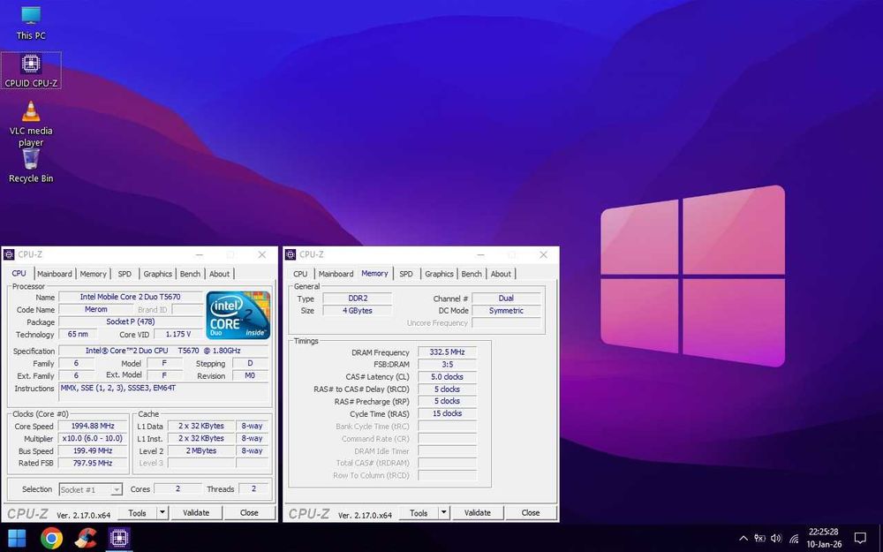
Task: Click the 332.5 MHz DRAM frequency value
Action: click(447, 352)
